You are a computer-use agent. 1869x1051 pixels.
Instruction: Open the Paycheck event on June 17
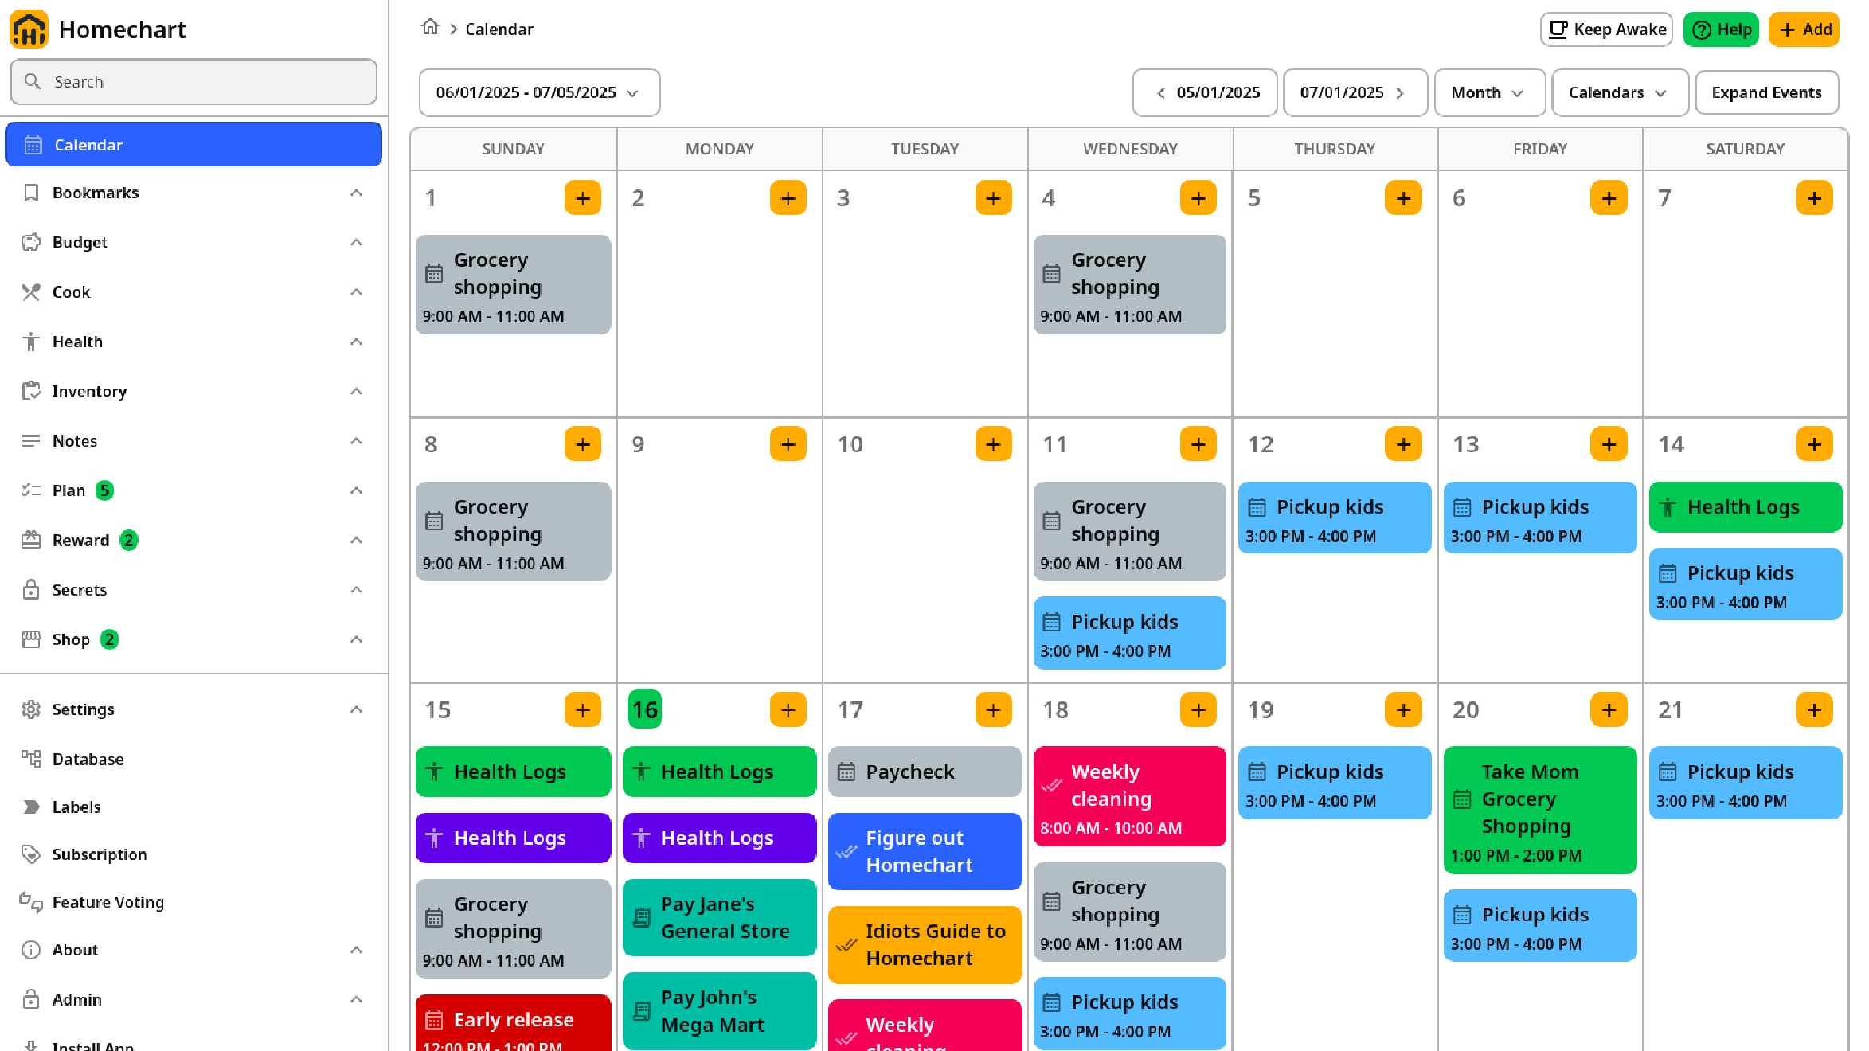click(x=925, y=772)
